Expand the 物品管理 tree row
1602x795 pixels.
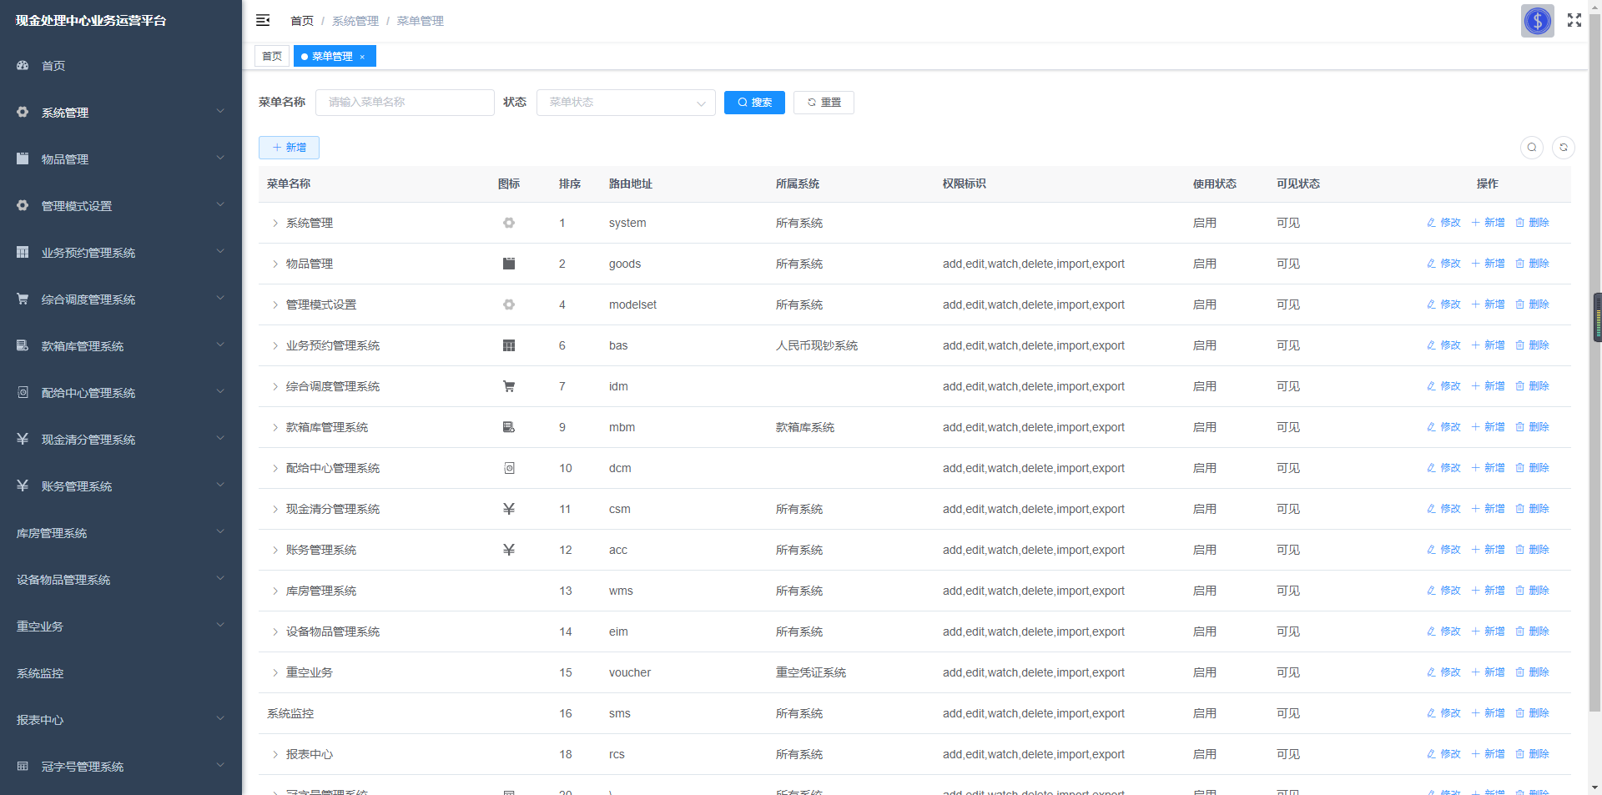(275, 264)
